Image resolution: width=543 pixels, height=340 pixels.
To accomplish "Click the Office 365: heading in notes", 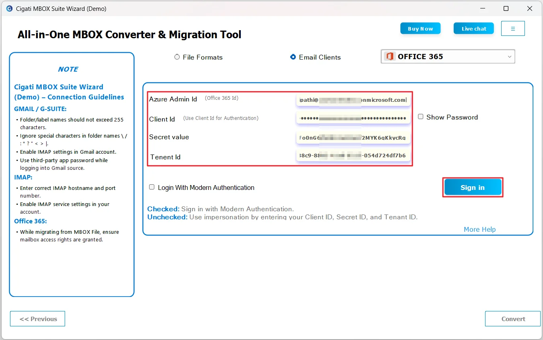I will pyautogui.click(x=31, y=221).
